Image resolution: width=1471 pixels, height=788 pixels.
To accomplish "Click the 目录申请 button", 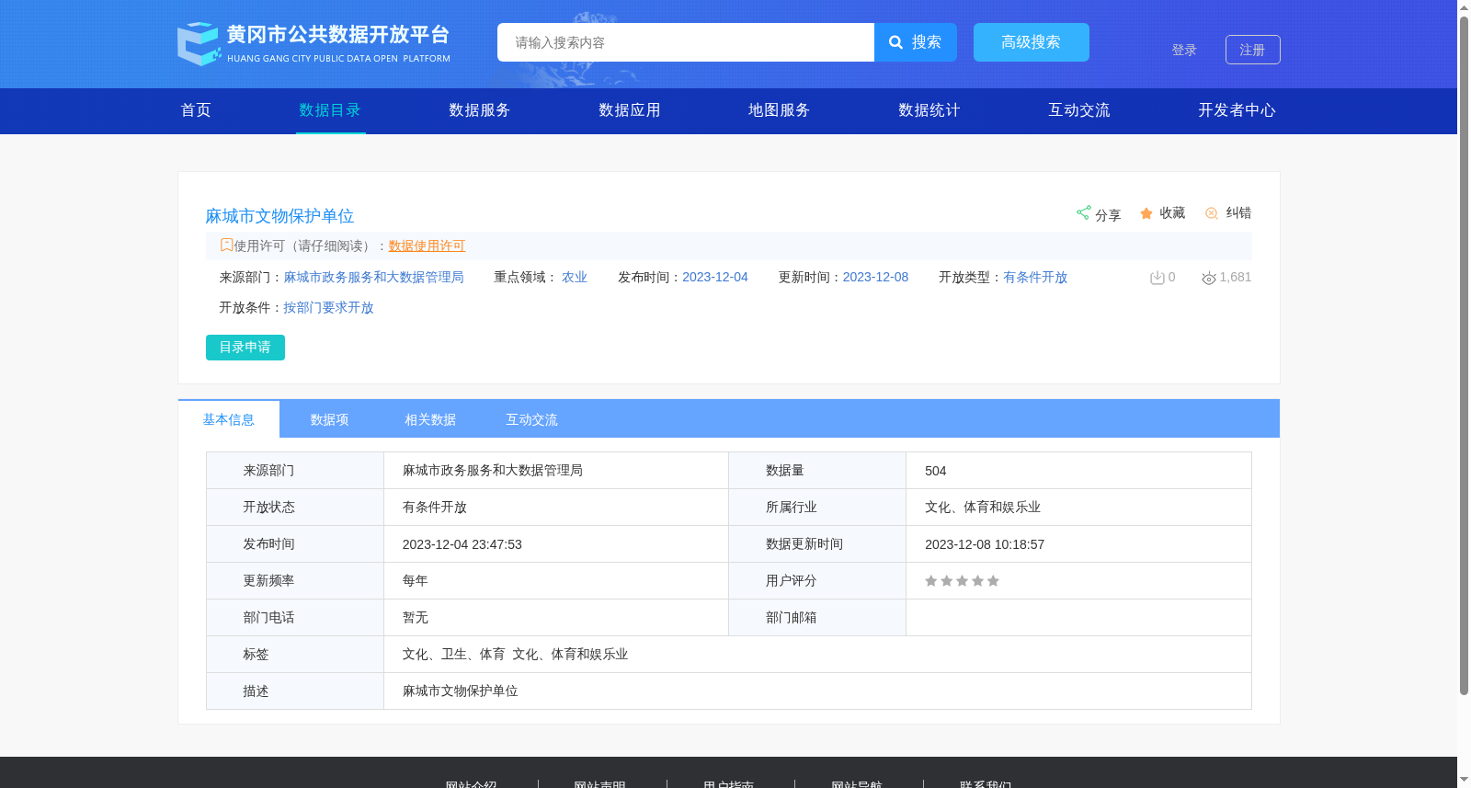I will (x=245, y=348).
